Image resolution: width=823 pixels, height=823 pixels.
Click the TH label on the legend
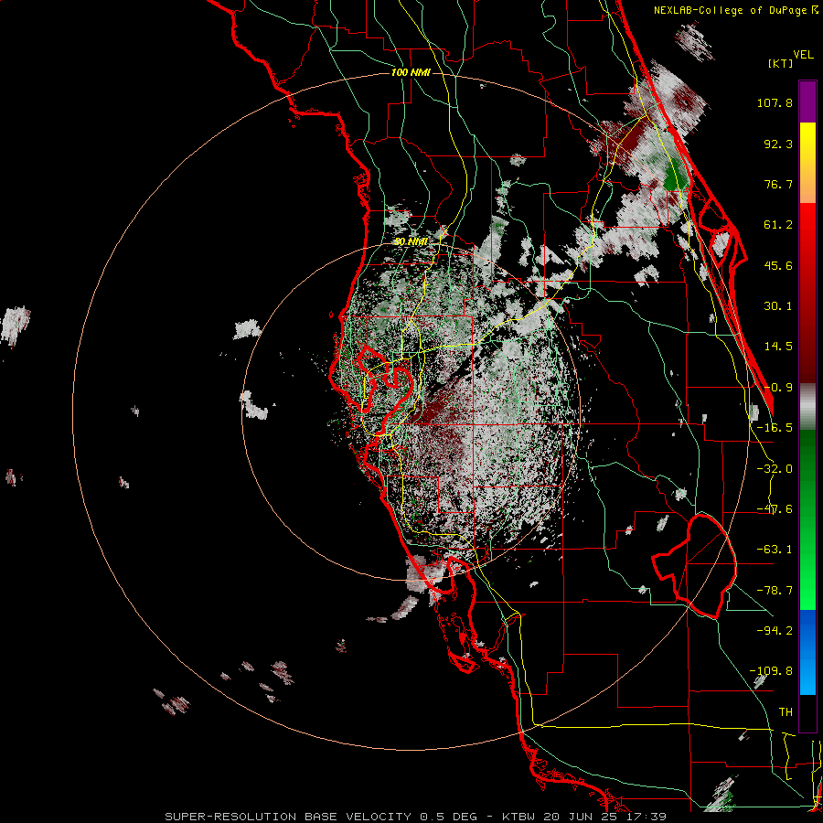[x=786, y=712]
